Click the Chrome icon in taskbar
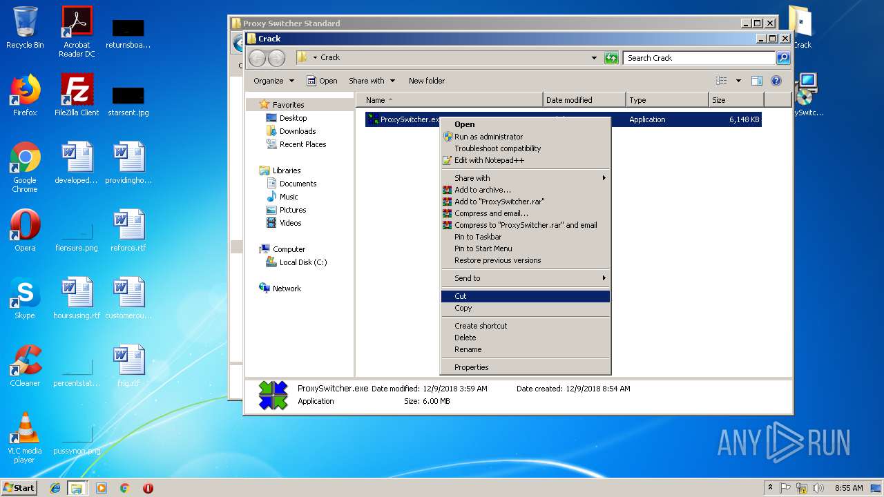This screenshot has width=884, height=497. 125,488
